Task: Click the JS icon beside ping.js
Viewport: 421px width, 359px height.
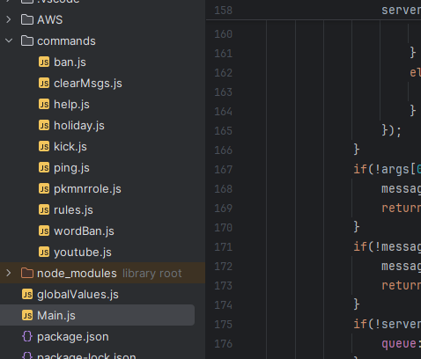Action: click(x=44, y=167)
